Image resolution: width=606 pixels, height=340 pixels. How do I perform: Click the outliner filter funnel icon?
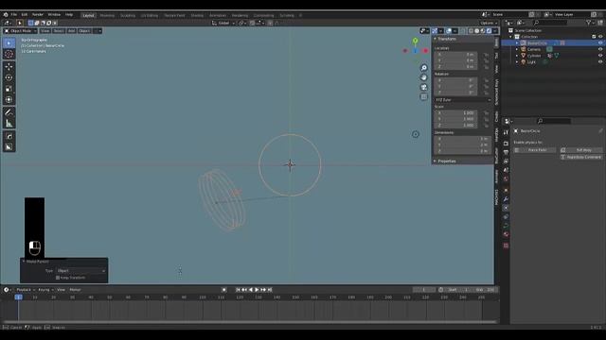(589, 23)
